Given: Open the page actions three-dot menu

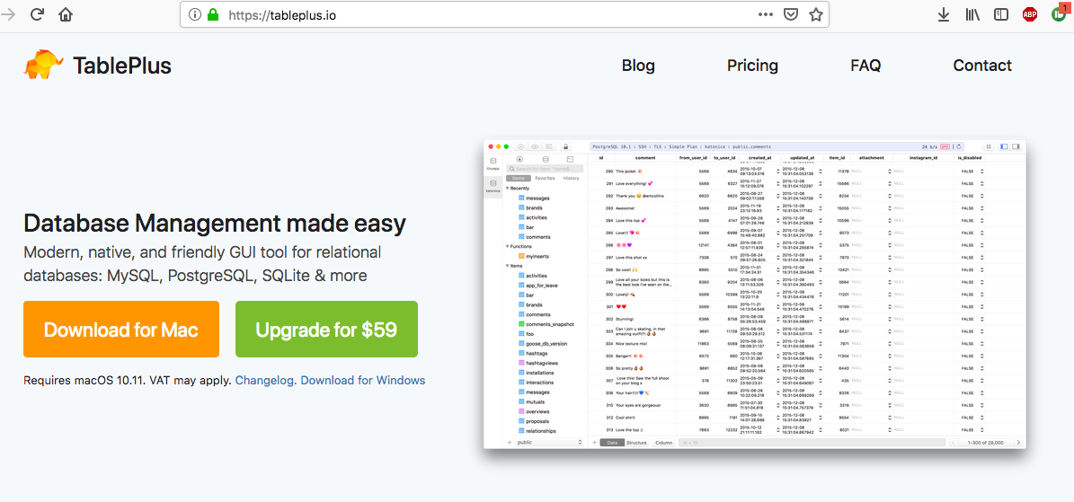Looking at the screenshot, I should (765, 14).
